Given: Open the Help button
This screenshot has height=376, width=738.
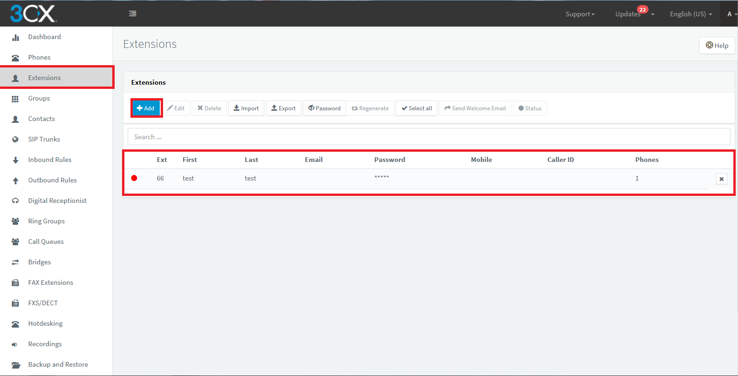Looking at the screenshot, I should tap(717, 45).
